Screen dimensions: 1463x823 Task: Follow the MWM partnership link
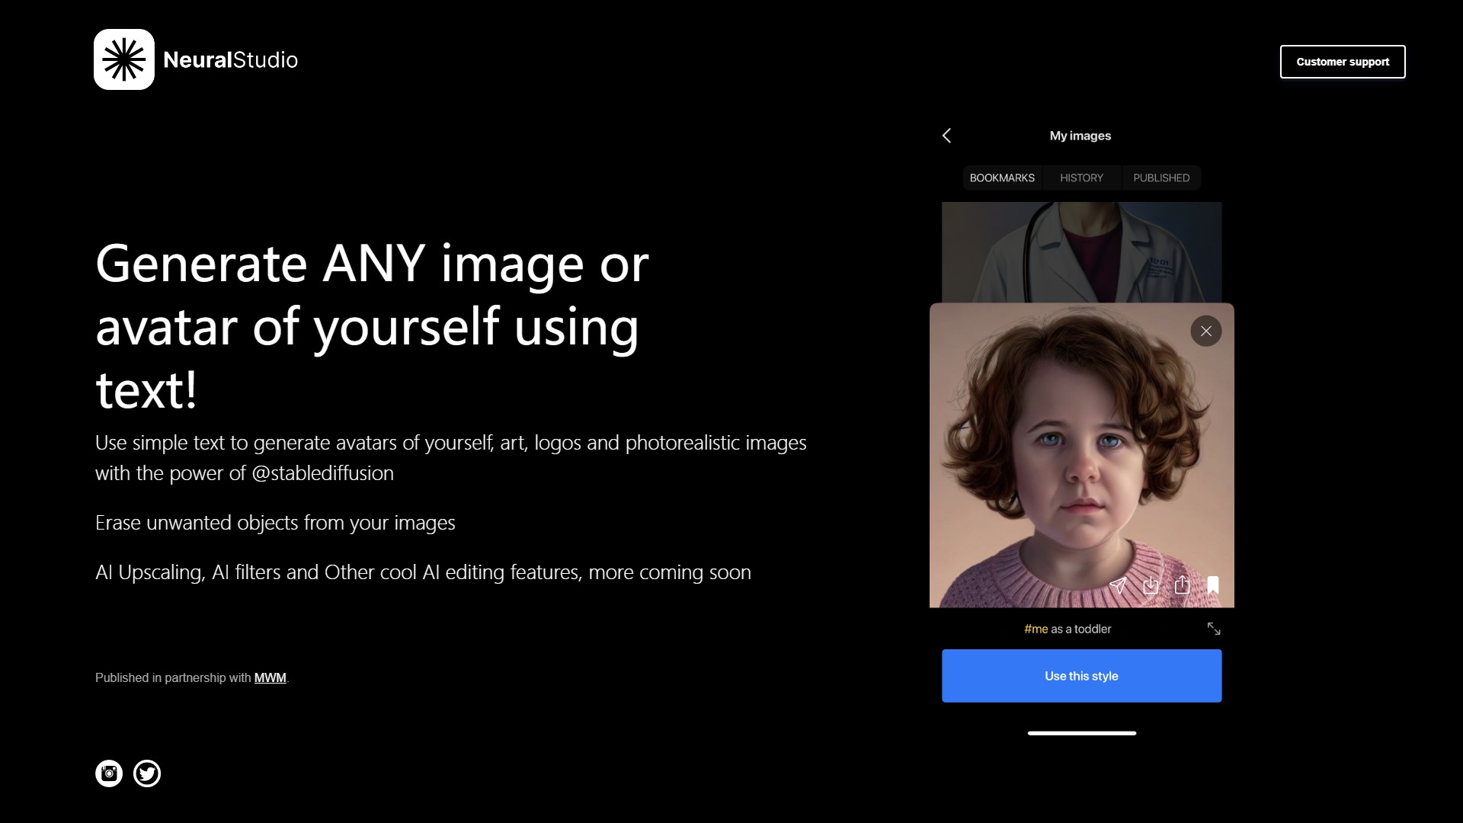pyautogui.click(x=270, y=677)
